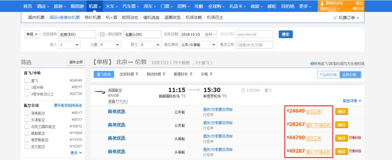Open the 攻略 navigation item

[199, 6]
